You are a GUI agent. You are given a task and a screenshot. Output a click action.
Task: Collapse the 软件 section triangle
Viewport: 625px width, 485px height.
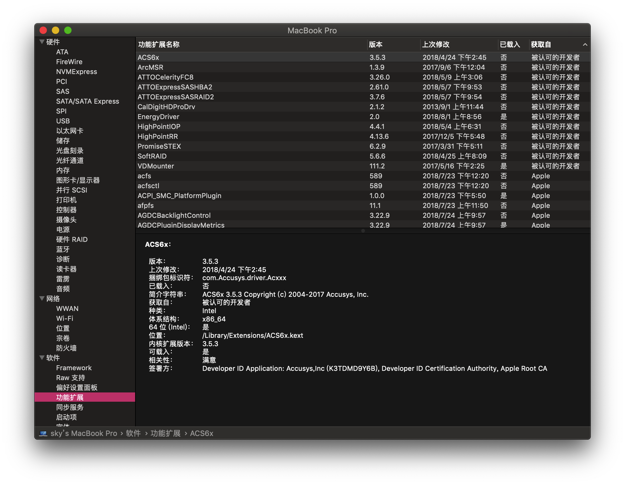pyautogui.click(x=42, y=358)
